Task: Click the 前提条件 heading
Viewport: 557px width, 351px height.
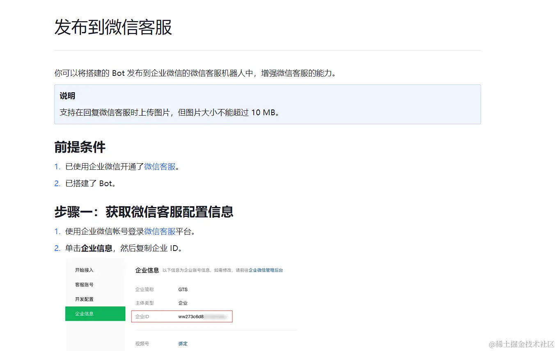Action: coord(80,147)
